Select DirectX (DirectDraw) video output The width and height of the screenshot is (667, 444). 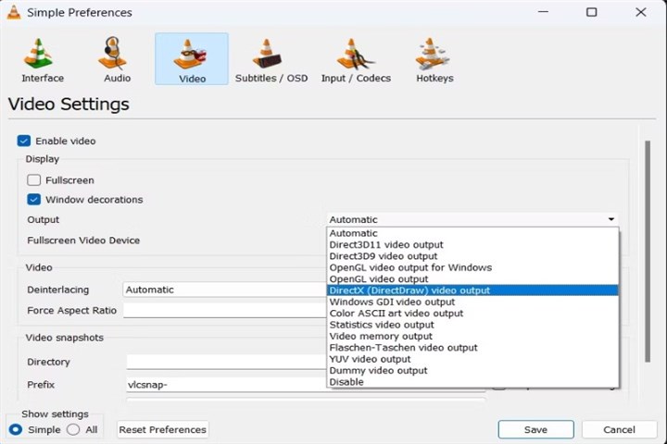click(x=472, y=290)
